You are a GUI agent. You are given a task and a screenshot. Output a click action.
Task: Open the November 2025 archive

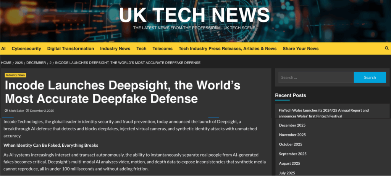(292, 135)
